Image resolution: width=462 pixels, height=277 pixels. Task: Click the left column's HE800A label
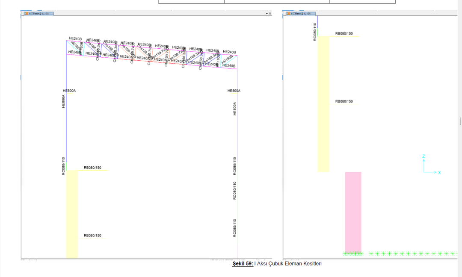click(x=63, y=101)
